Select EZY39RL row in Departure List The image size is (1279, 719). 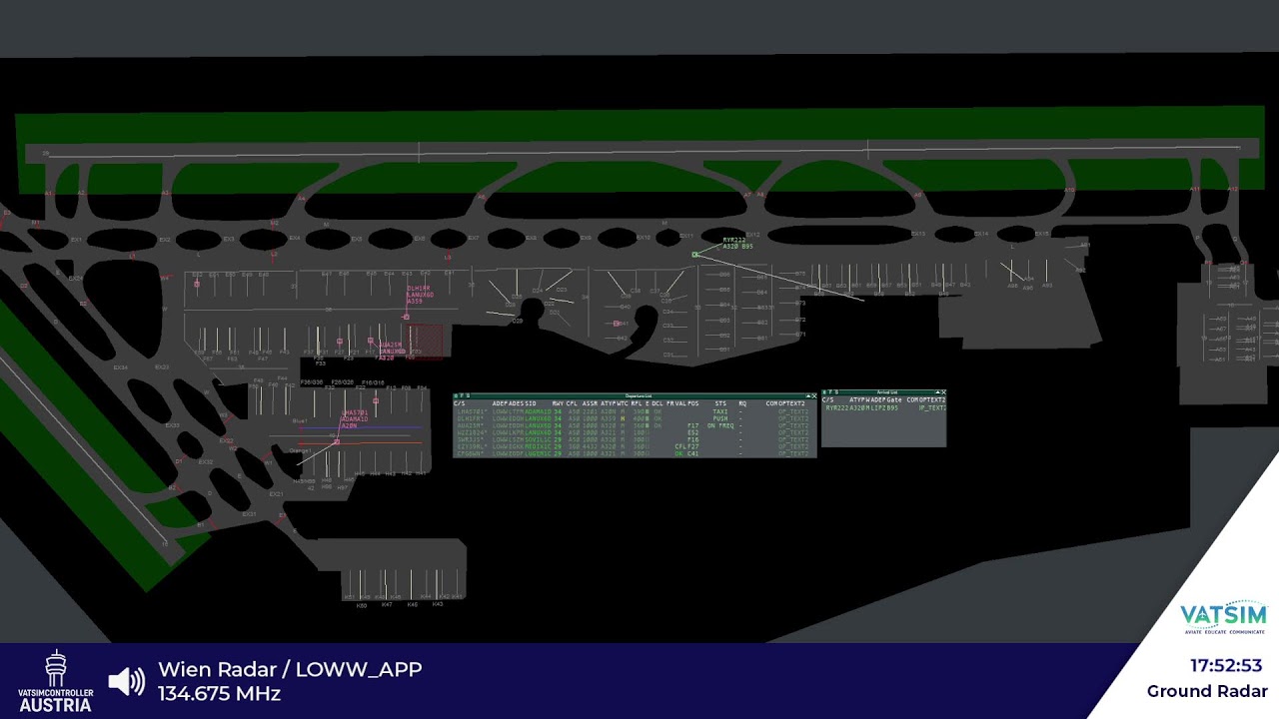(x=634, y=446)
